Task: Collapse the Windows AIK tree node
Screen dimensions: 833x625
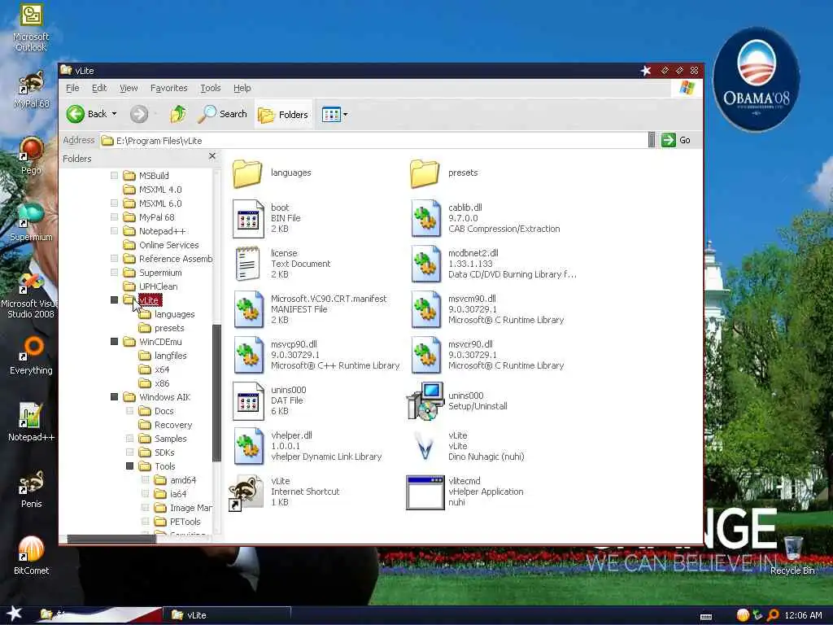Action: tap(114, 397)
